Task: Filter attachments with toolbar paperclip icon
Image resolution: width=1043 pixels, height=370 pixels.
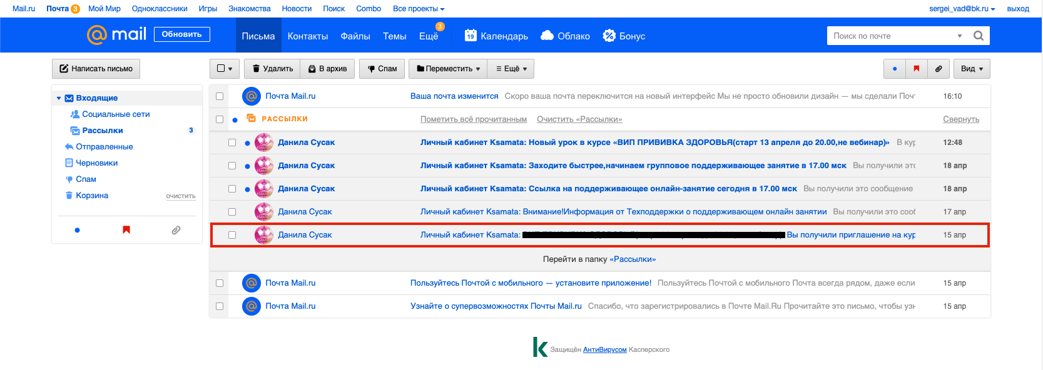Action: pyautogui.click(x=939, y=69)
